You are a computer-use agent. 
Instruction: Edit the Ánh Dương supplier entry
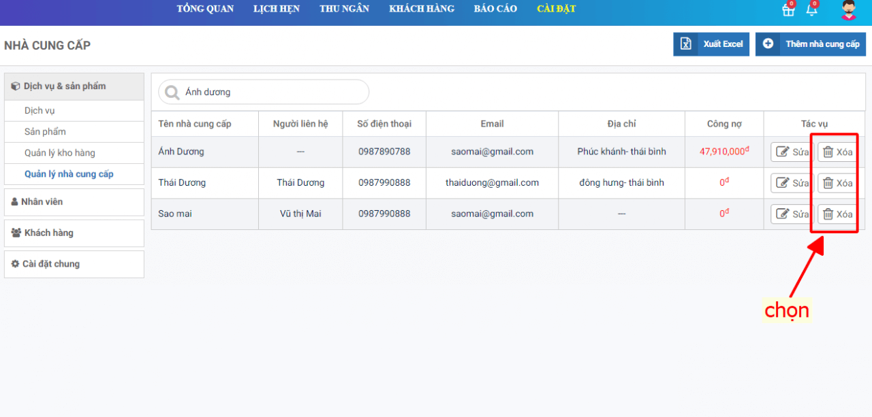[x=792, y=152]
